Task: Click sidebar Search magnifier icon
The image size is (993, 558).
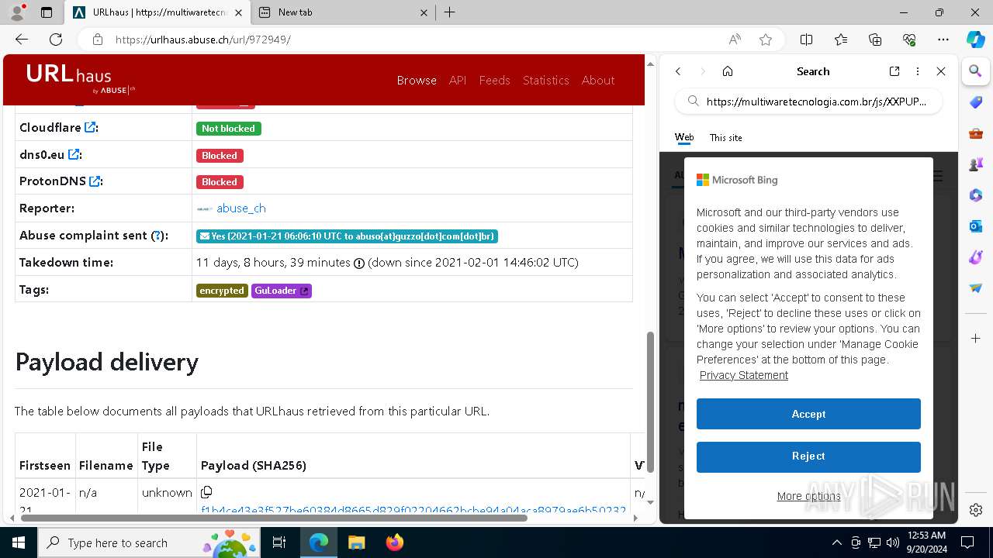Action: tap(976, 71)
